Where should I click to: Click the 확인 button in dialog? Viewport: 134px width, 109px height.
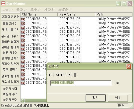(x=96, y=98)
